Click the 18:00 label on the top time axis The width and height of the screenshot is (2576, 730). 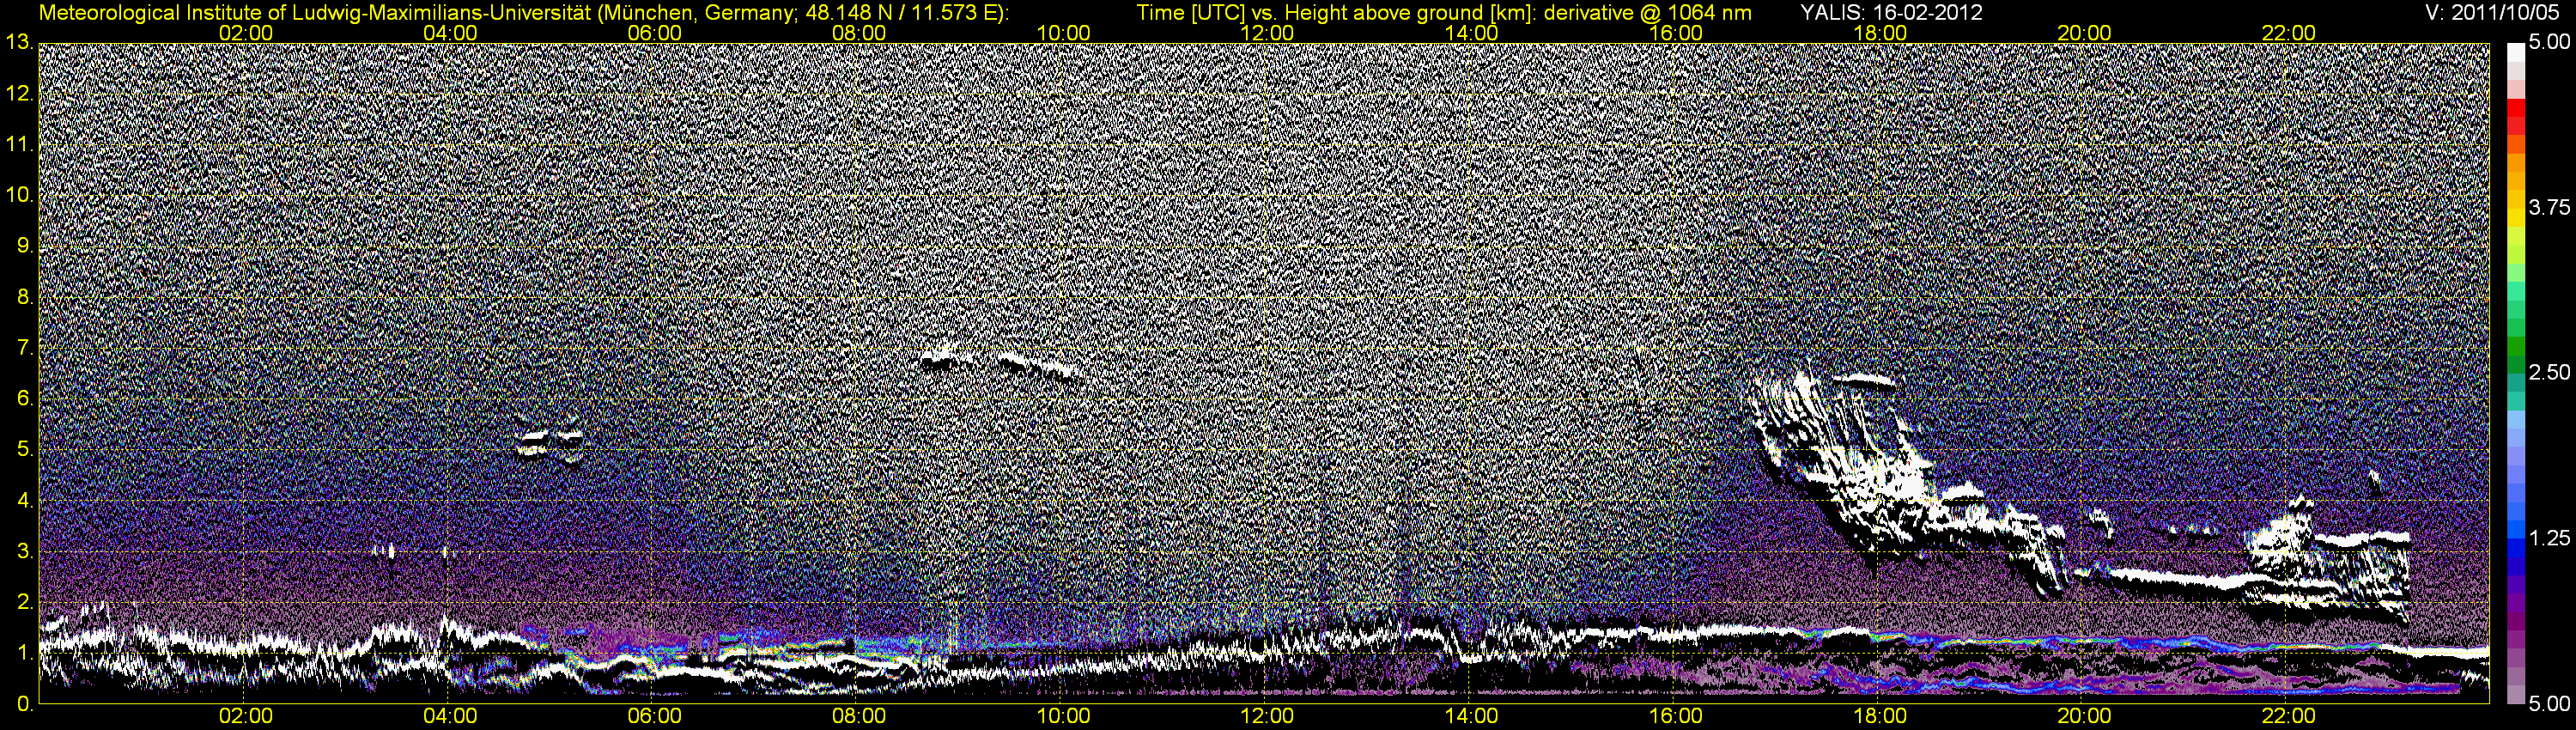[x=1880, y=33]
